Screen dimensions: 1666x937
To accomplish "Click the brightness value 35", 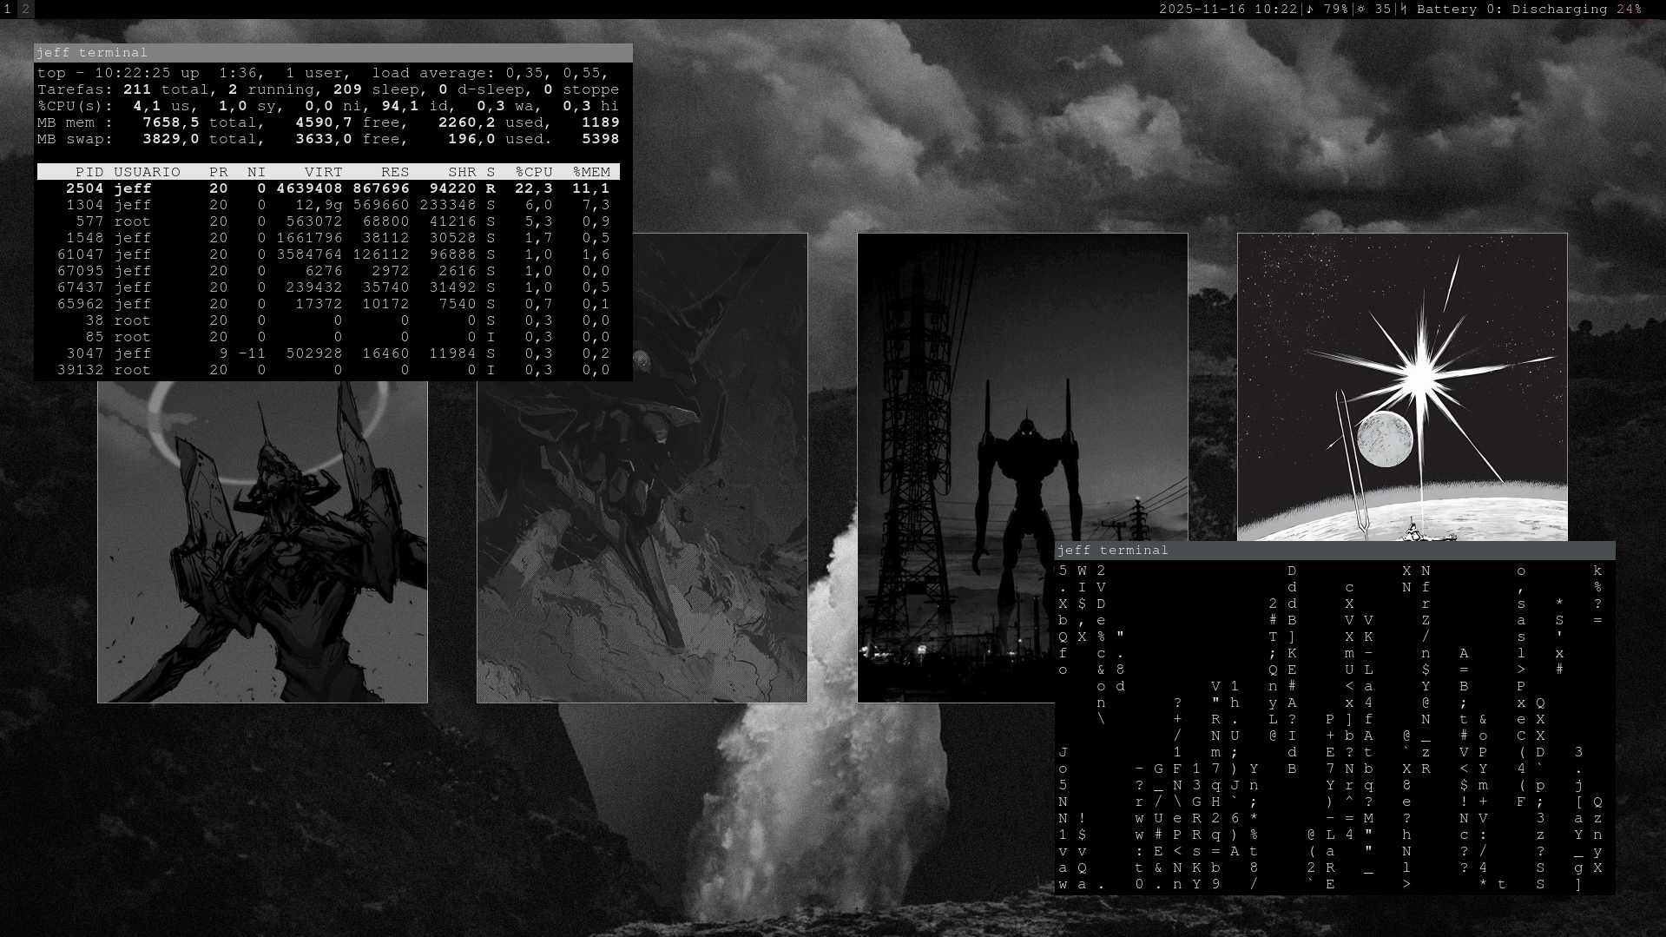I will tap(1382, 10).
